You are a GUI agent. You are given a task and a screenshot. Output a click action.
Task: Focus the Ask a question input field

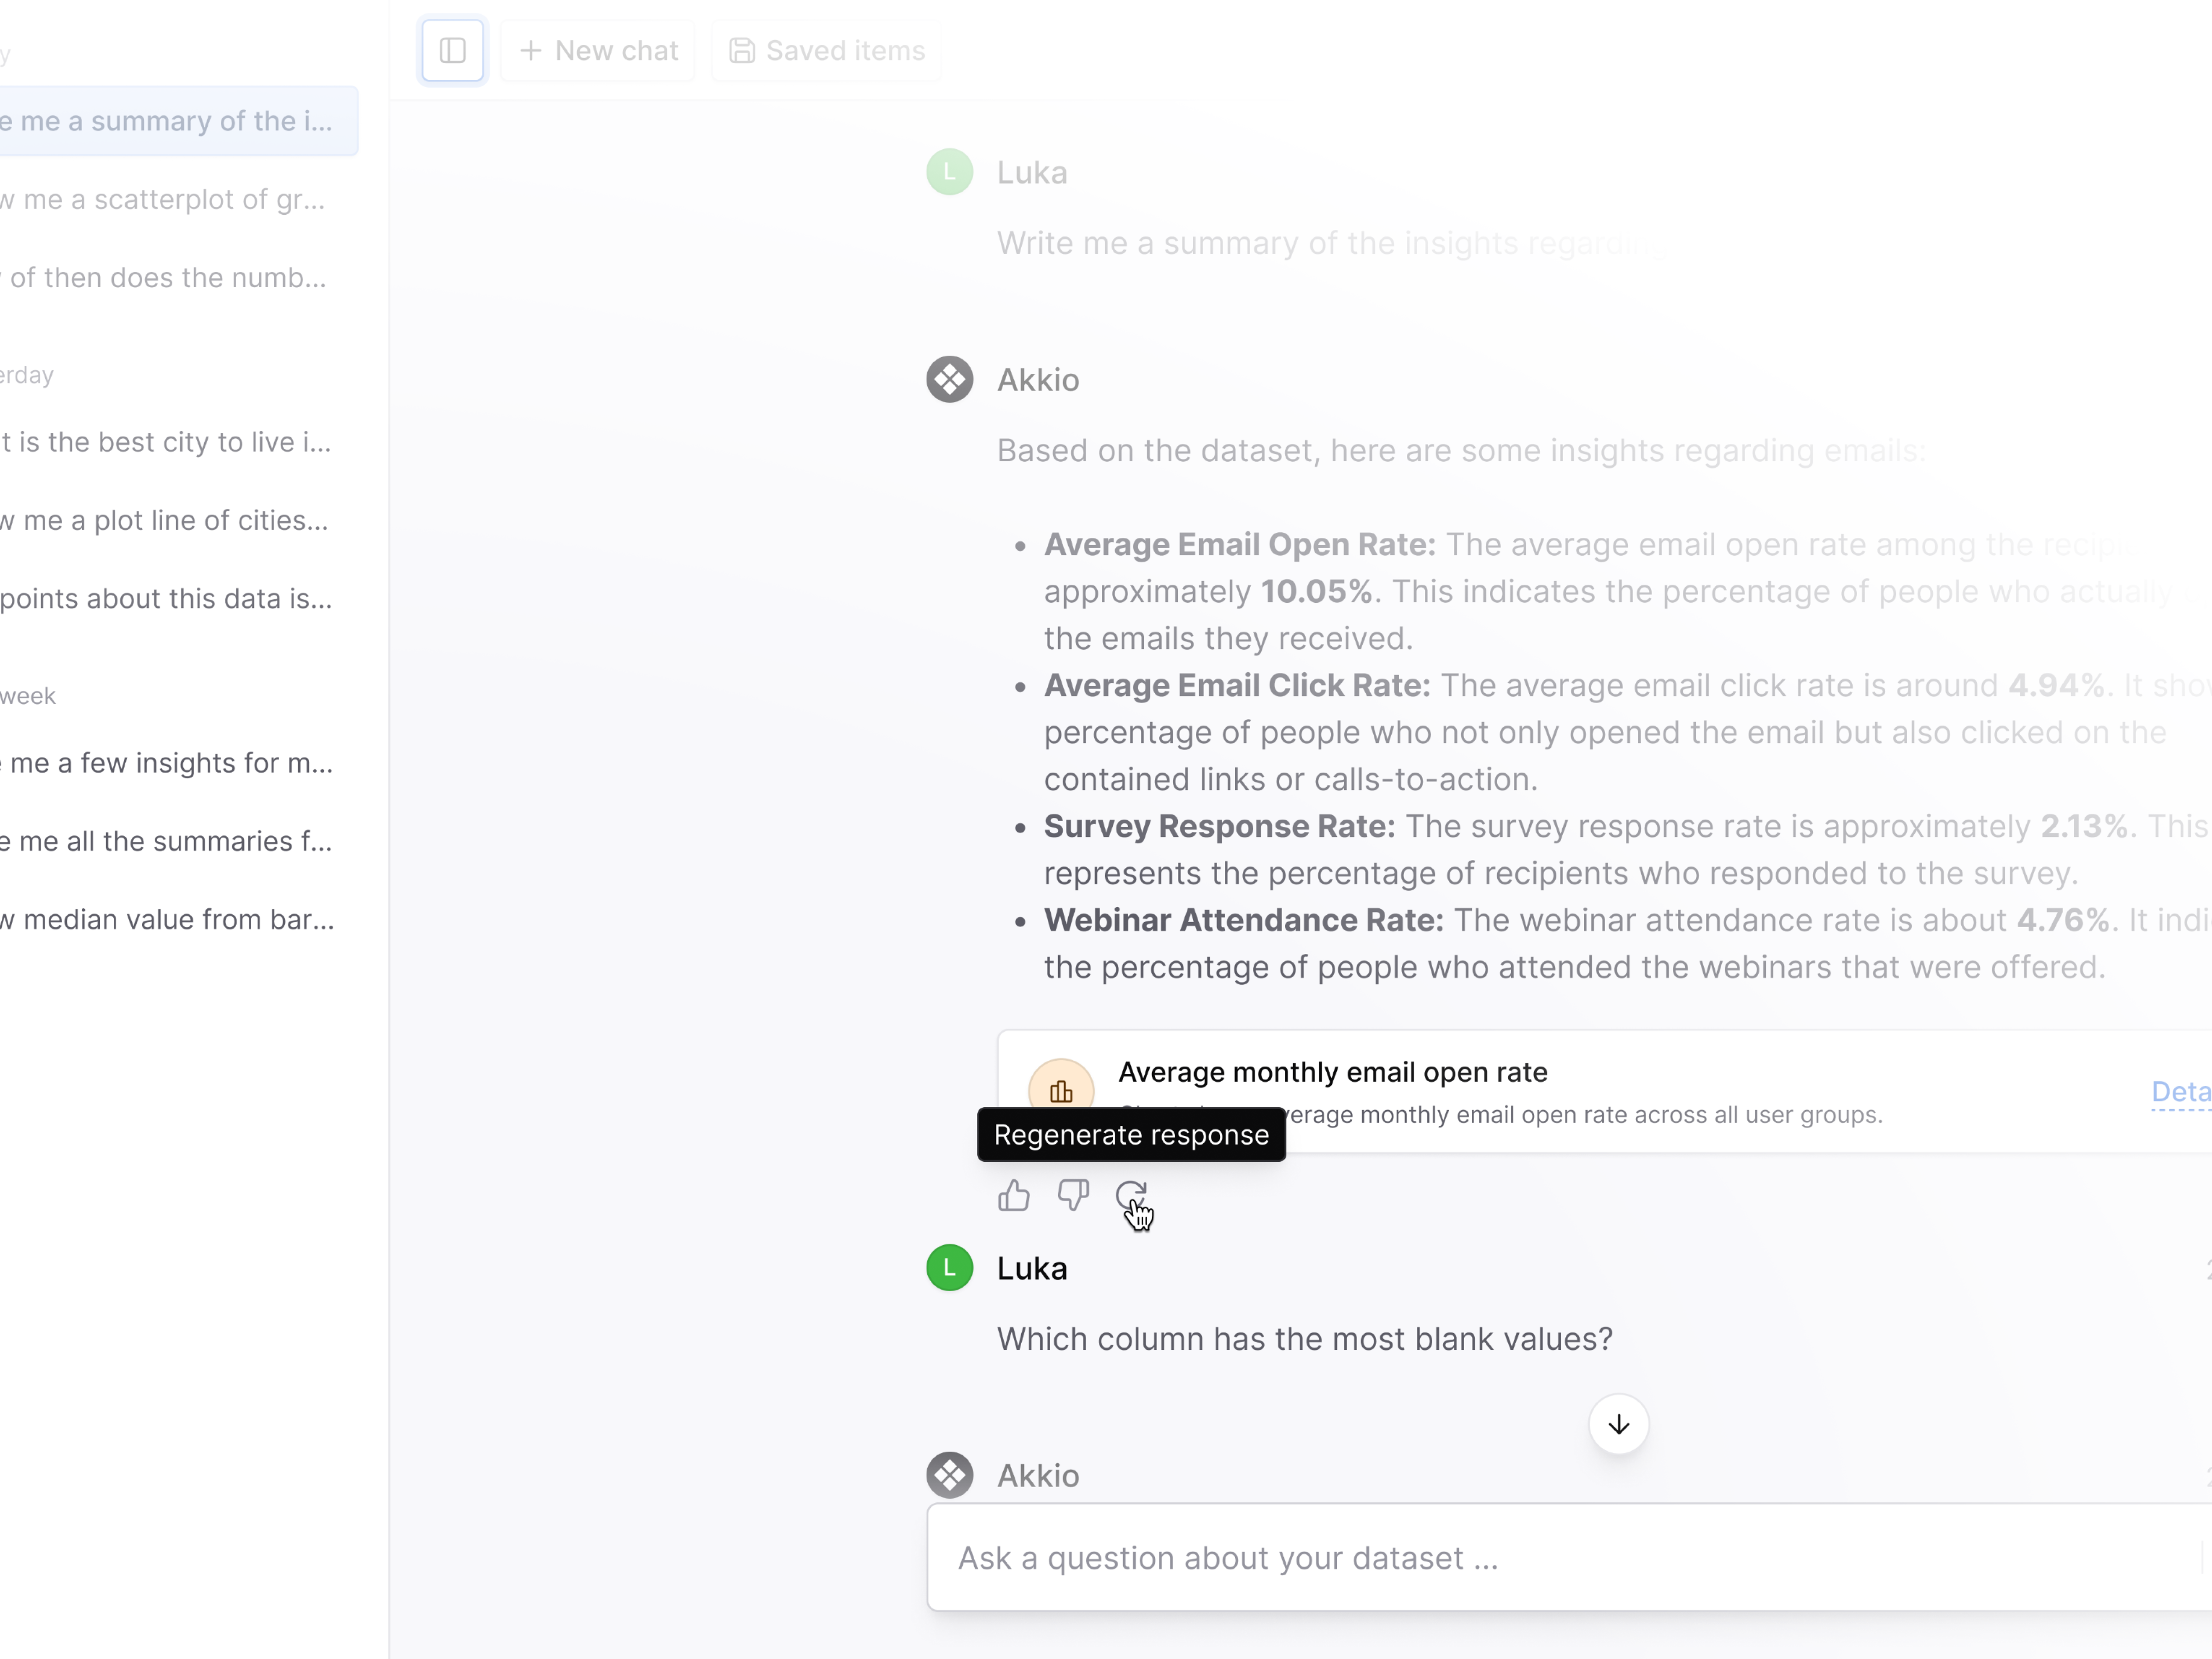pyautogui.click(x=1560, y=1557)
